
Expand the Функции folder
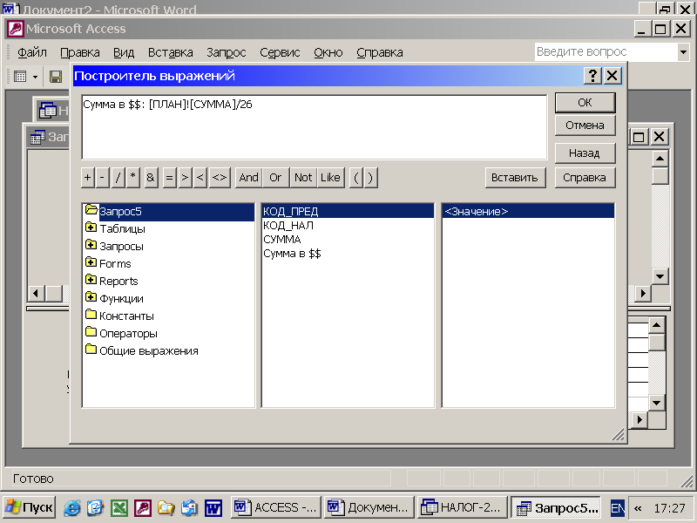pos(91,297)
